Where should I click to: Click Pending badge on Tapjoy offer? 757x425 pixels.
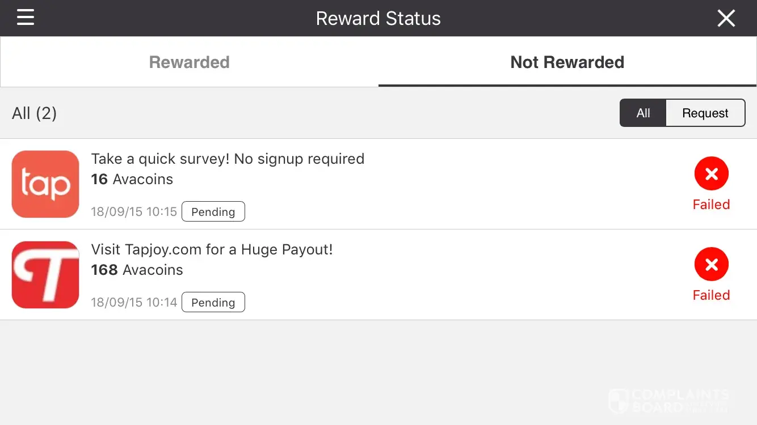(x=213, y=303)
